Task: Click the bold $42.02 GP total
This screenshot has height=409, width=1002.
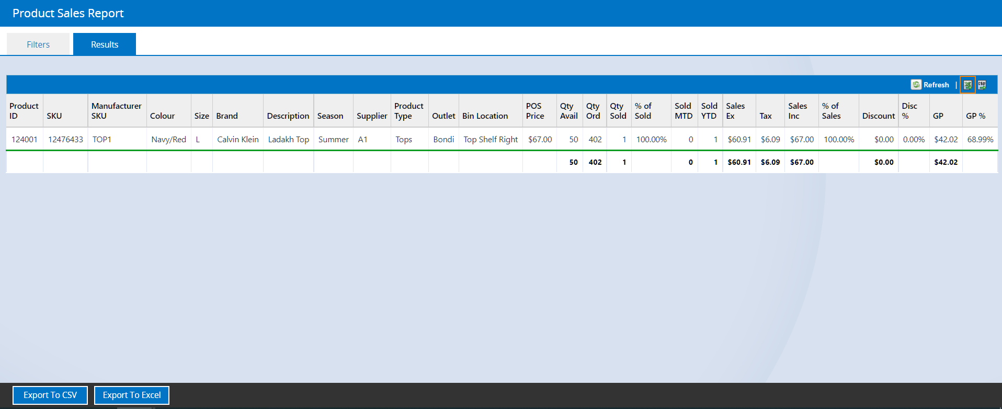Action: pos(946,162)
